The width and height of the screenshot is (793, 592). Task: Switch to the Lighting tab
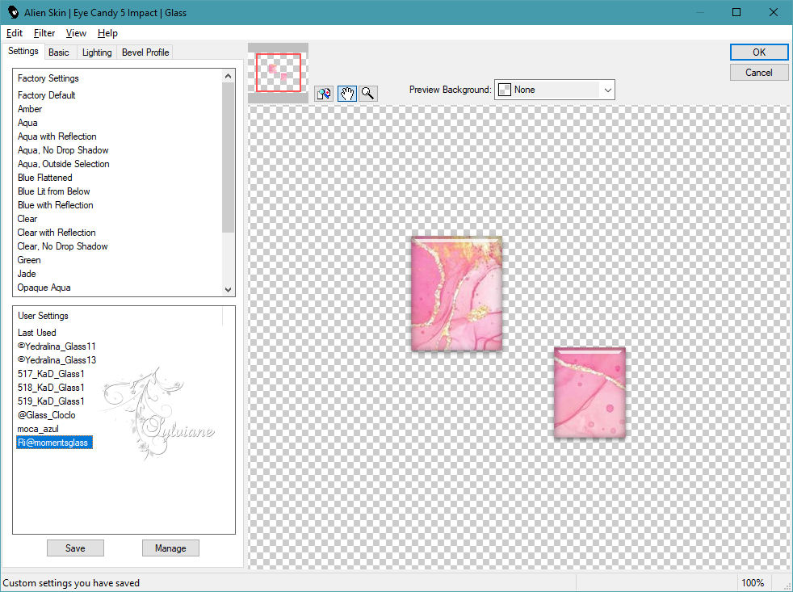click(97, 52)
